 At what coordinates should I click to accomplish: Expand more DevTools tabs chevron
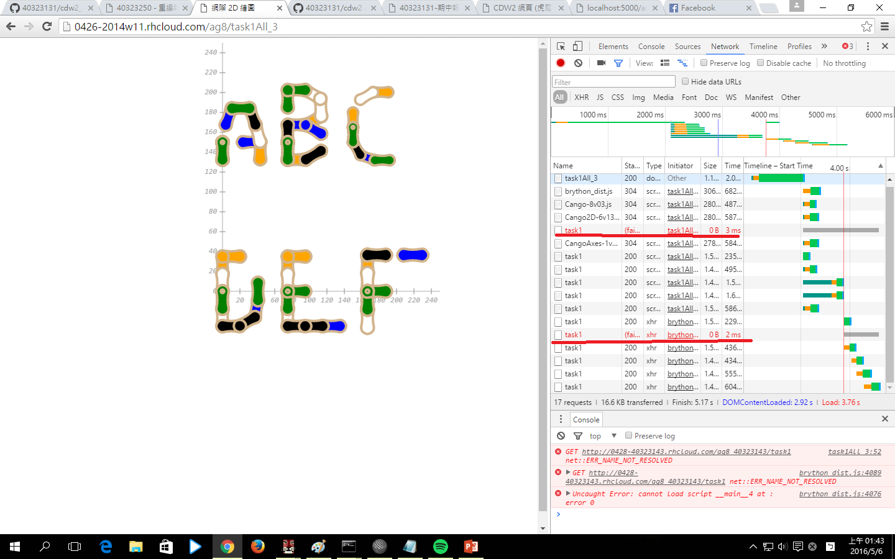[x=824, y=47]
